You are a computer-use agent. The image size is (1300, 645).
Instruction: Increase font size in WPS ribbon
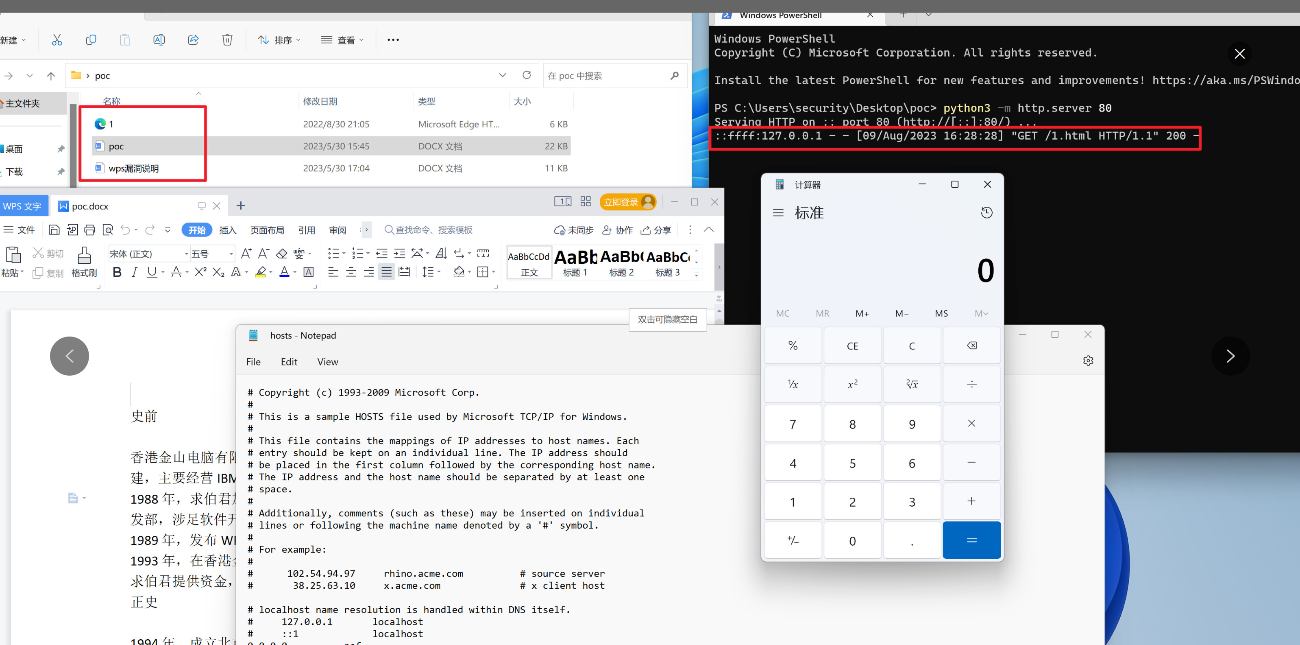point(246,253)
